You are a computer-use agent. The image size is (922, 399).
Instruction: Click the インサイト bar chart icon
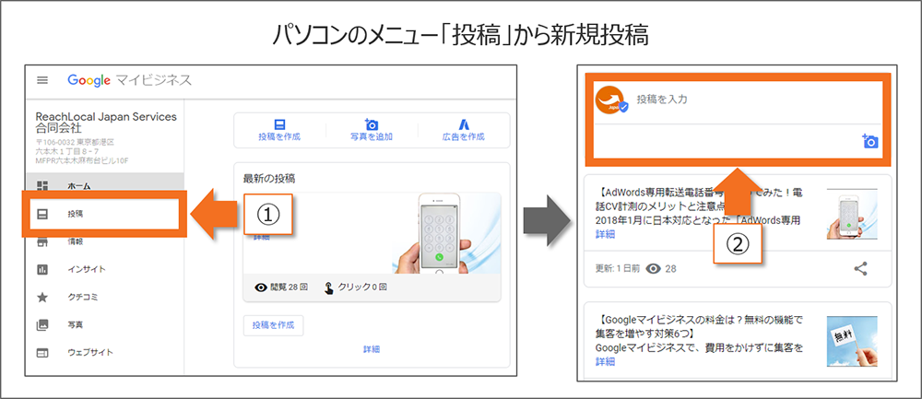tap(42, 270)
